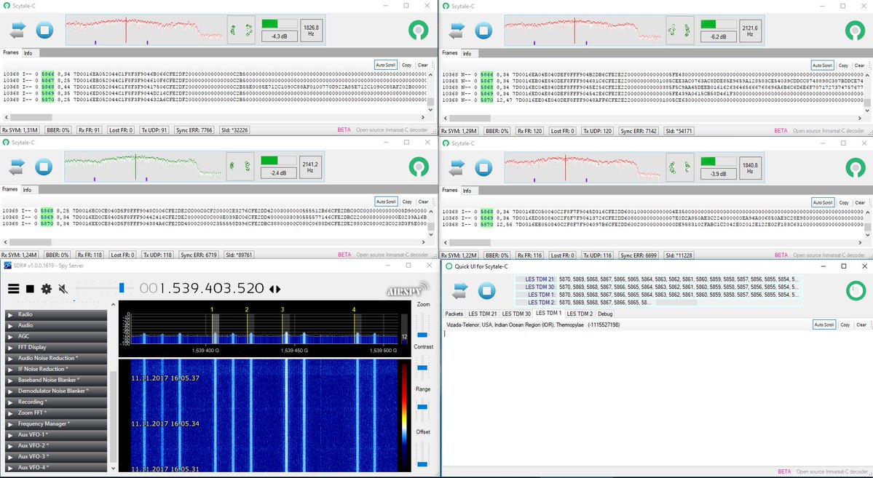Click stop button in 2141,2 Hz Scytale-C window
The height and width of the screenshot is (478, 873).
44,167
